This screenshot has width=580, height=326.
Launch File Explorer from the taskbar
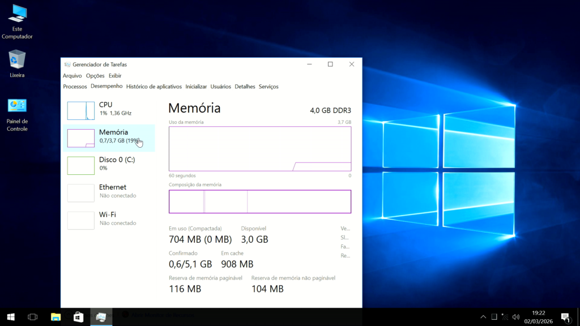point(56,317)
